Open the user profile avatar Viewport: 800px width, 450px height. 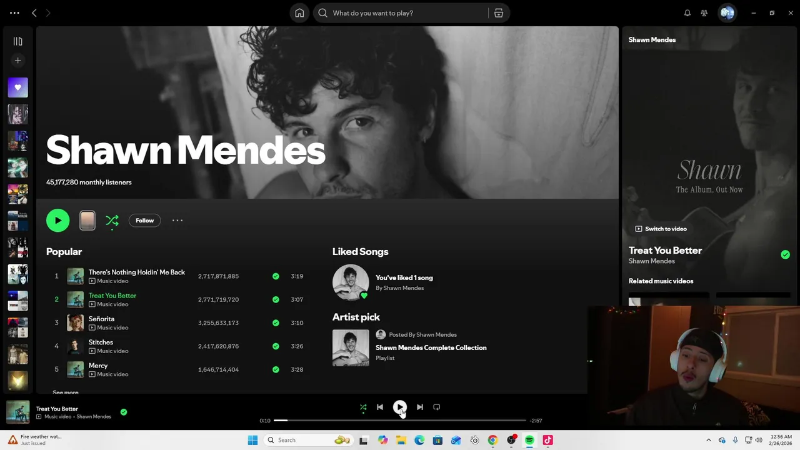pyautogui.click(x=727, y=12)
